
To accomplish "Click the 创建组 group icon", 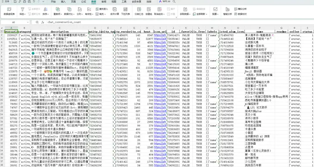I will 149,10.
